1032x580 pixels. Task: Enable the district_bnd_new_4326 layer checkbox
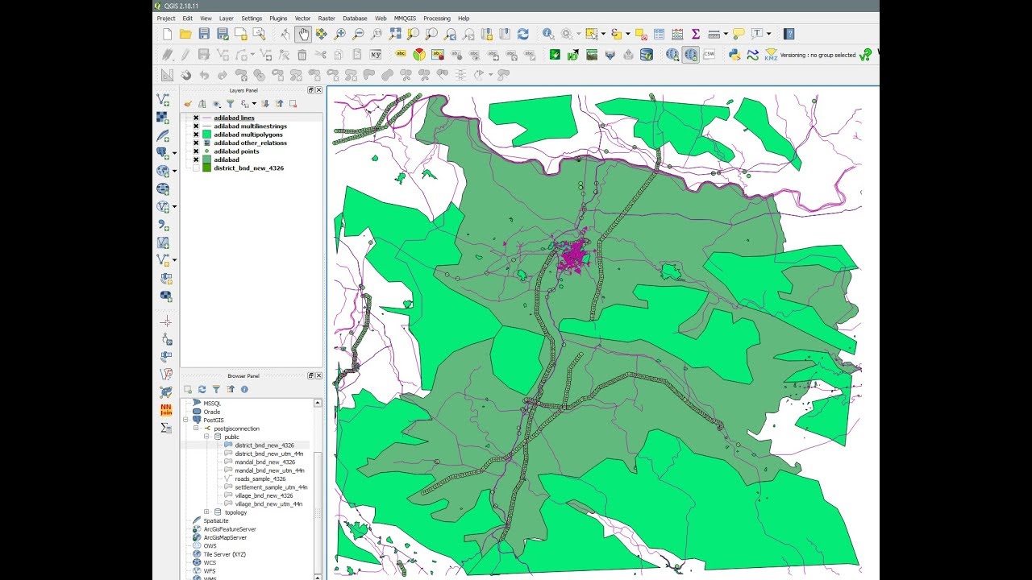pos(196,168)
